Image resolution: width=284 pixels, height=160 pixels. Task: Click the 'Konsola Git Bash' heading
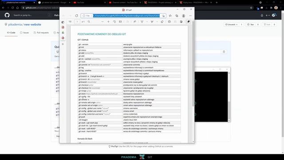point(85,139)
